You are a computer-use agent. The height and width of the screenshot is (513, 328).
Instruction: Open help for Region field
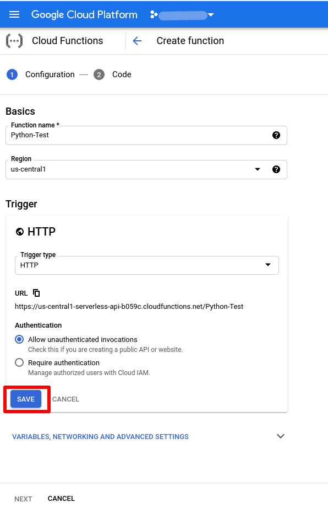click(276, 169)
